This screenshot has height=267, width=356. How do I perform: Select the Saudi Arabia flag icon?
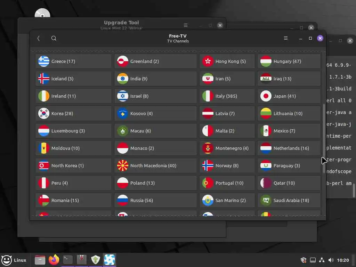pos(266,201)
